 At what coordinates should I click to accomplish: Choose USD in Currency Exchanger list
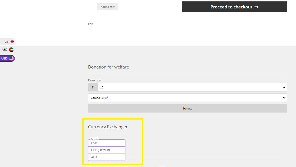pos(107,143)
